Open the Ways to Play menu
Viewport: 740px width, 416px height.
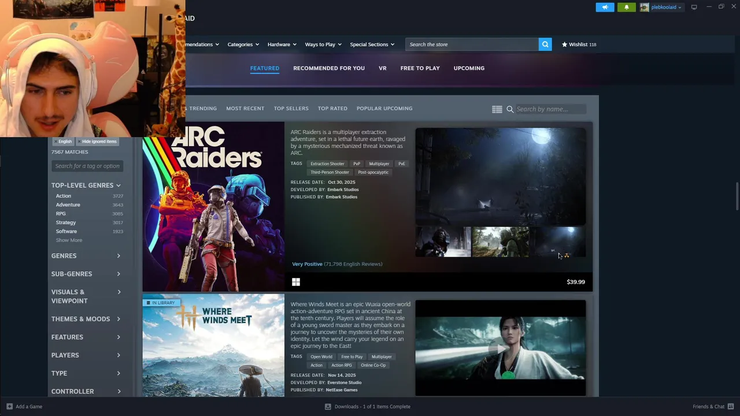click(323, 44)
